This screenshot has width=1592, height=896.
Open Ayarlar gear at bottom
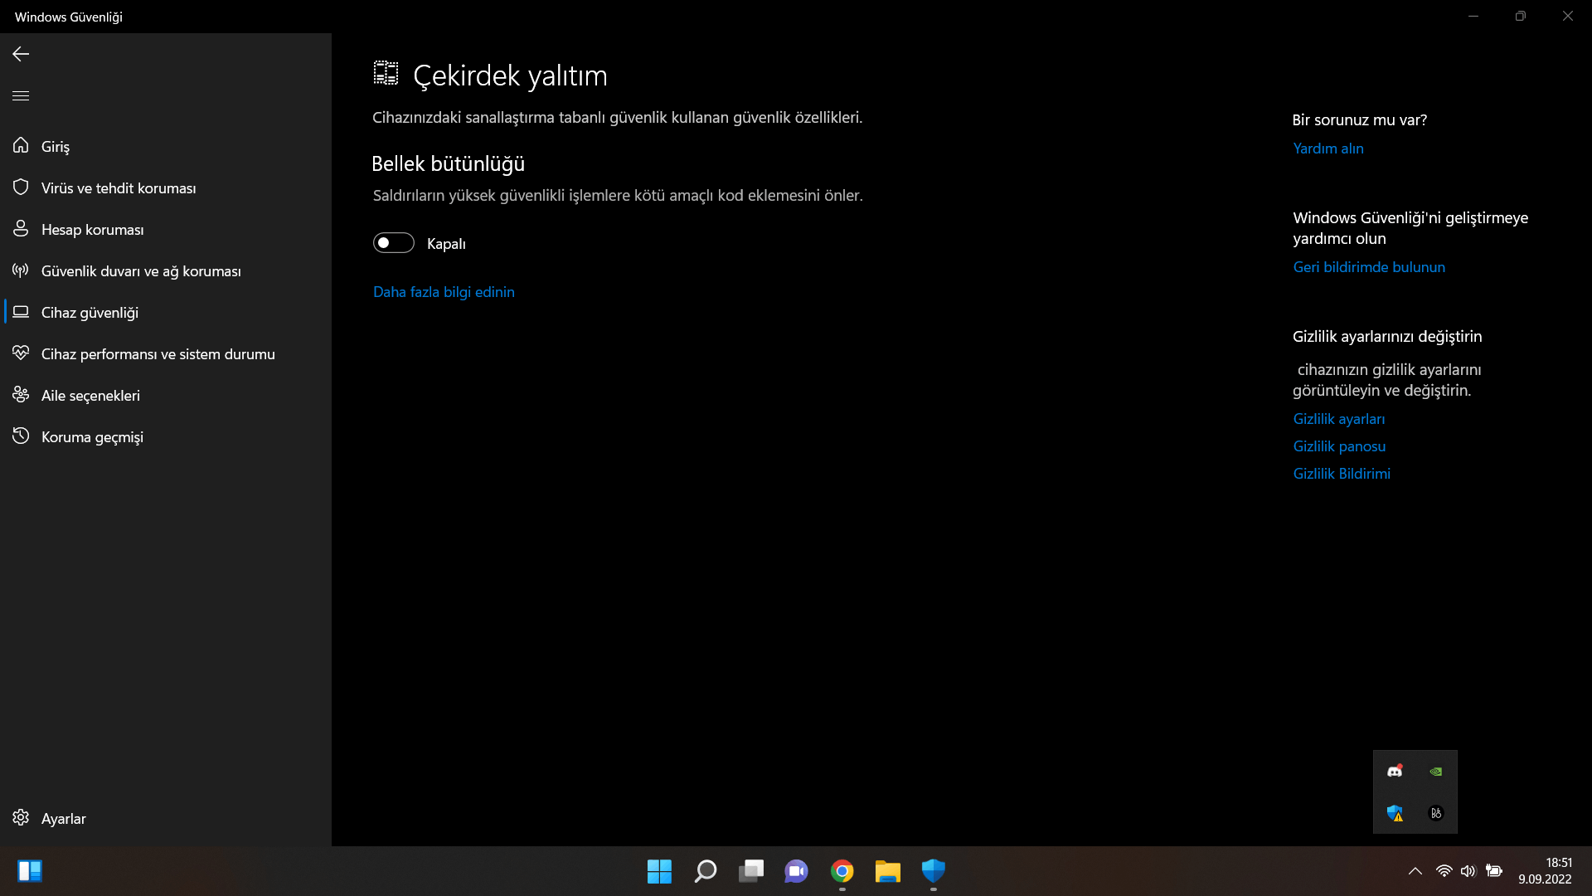click(x=21, y=818)
